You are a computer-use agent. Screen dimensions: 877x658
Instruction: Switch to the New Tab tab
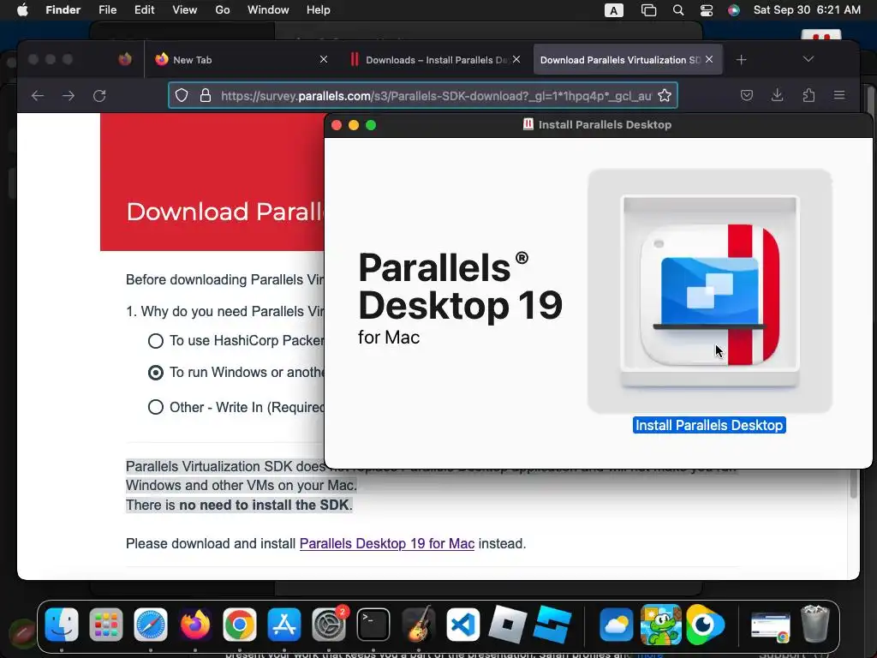(x=241, y=59)
